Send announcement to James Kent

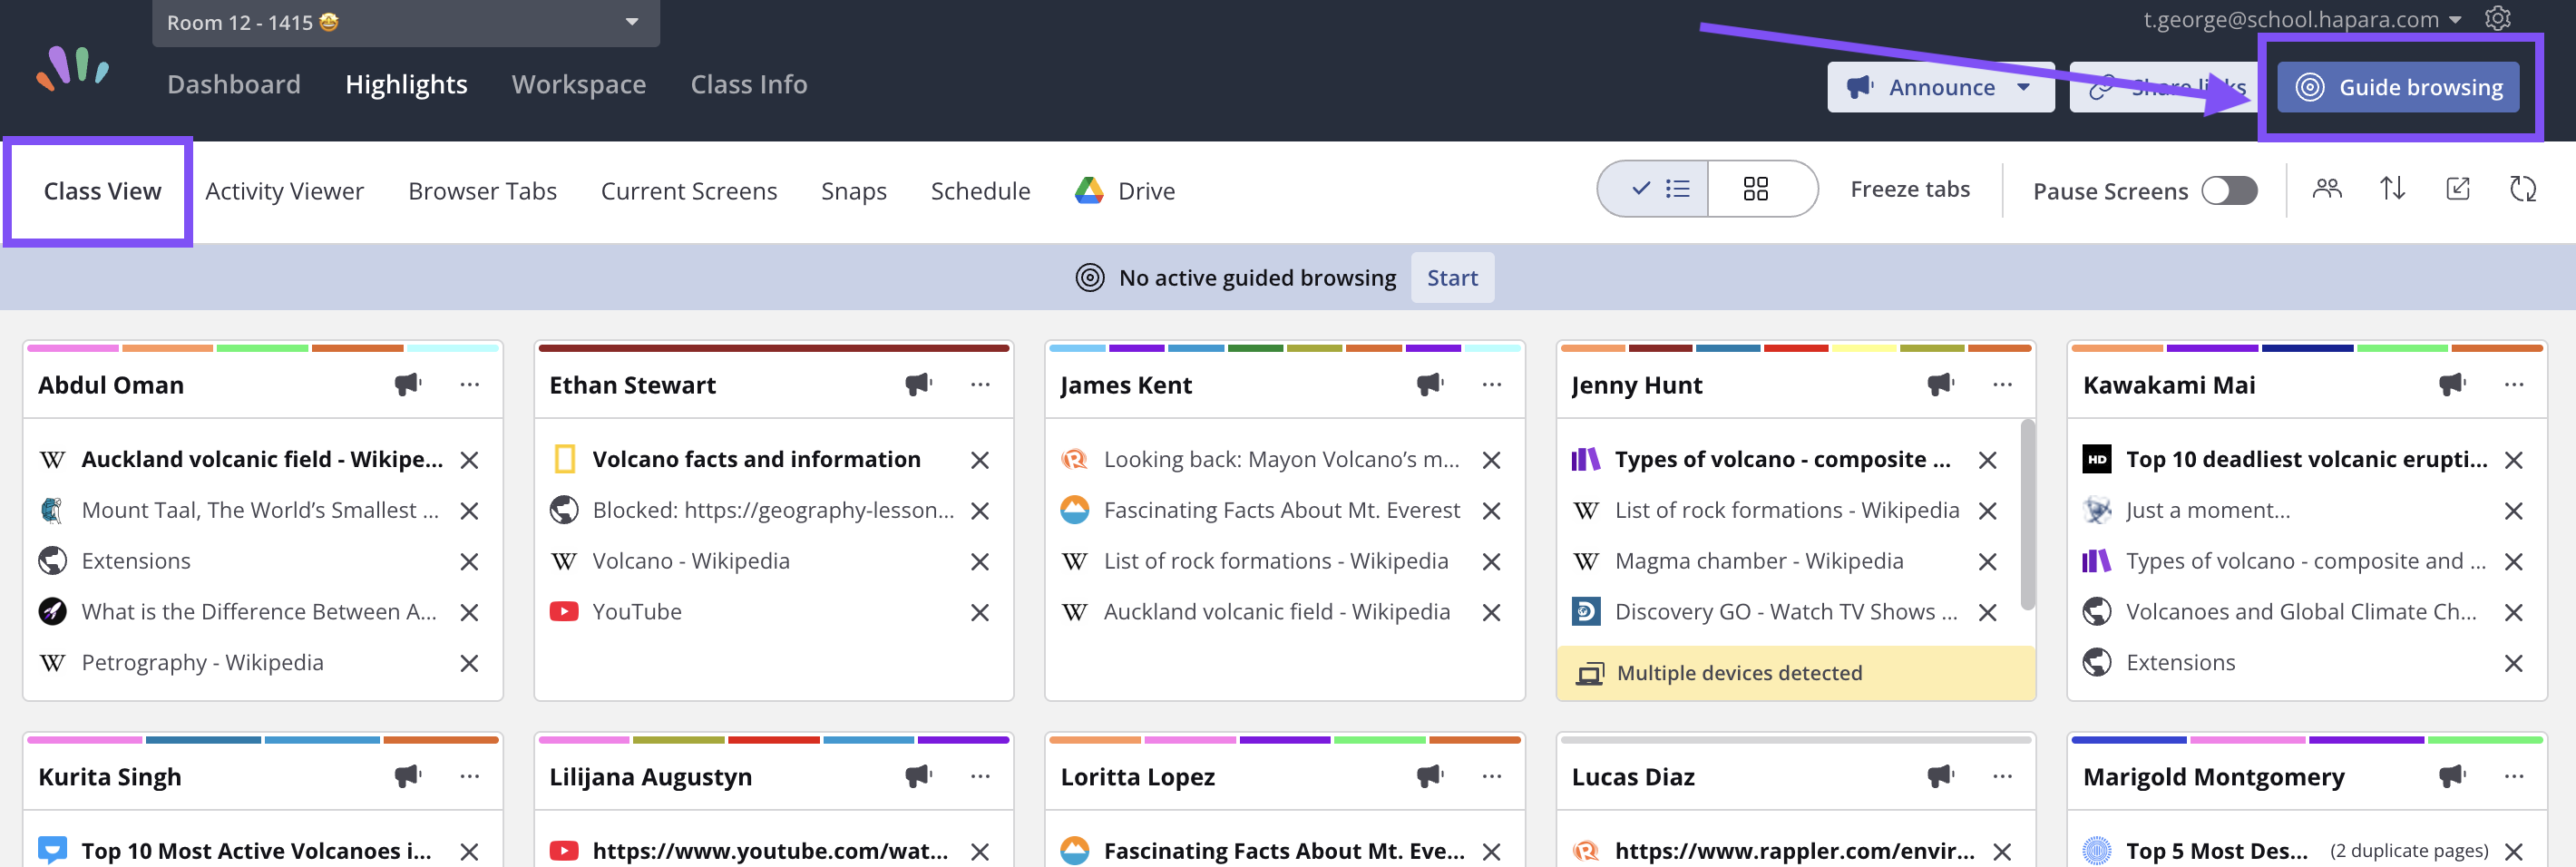tap(1430, 384)
